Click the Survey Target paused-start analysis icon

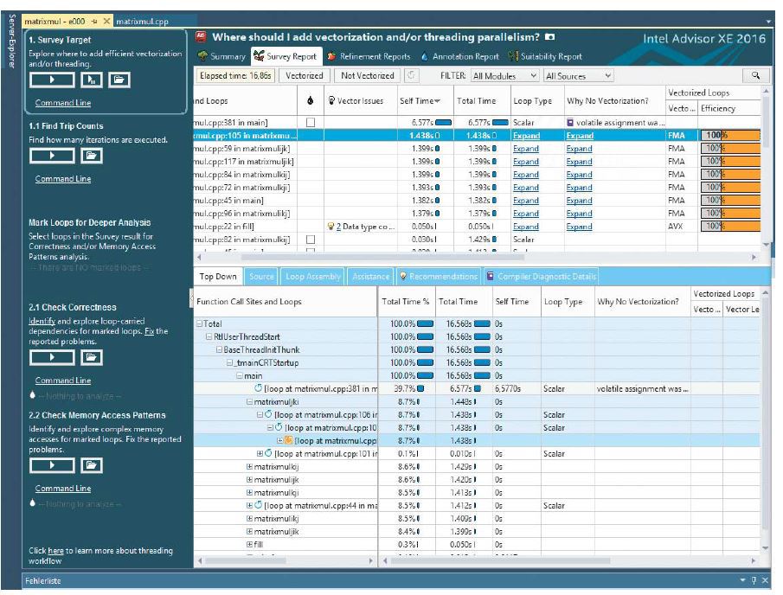[93, 80]
